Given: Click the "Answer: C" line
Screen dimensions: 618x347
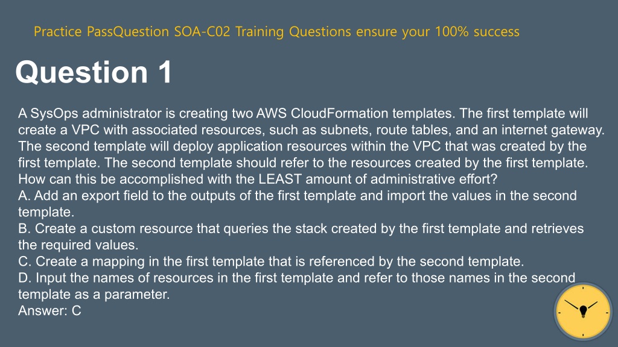Looking at the screenshot, I should click(49, 311).
